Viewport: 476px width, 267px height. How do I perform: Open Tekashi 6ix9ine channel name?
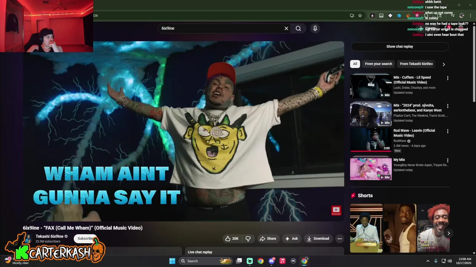(x=49, y=236)
